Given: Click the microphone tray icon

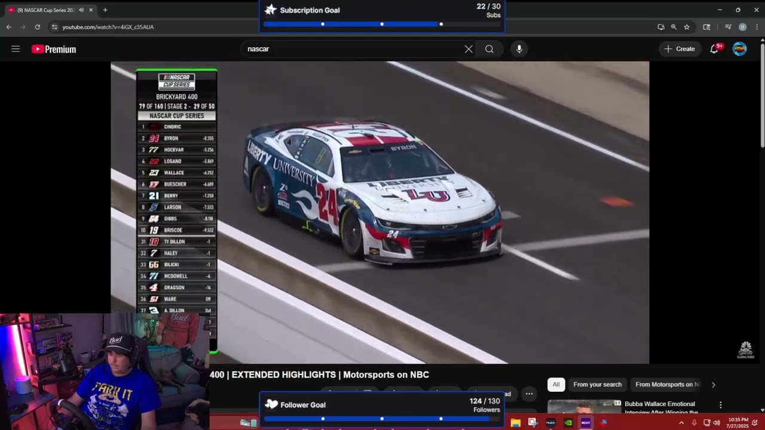Looking at the screenshot, I should point(694,423).
